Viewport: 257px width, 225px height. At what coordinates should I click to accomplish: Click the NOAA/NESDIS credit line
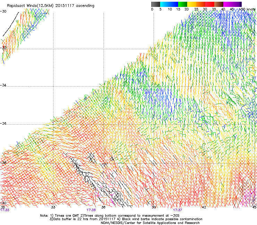(x=150, y=223)
